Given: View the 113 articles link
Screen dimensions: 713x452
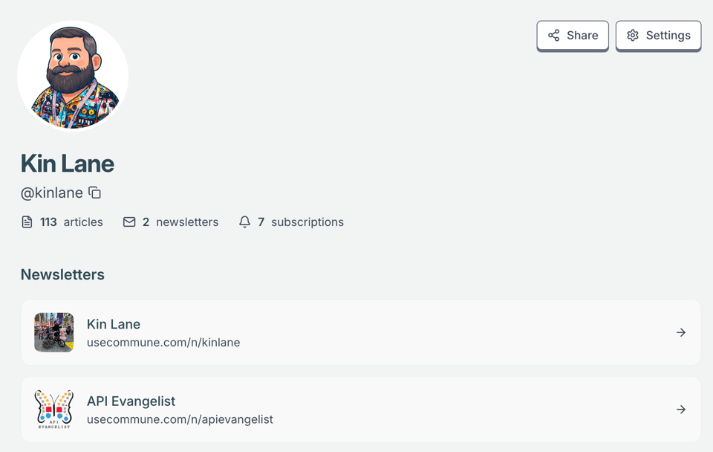Looking at the screenshot, I should pos(72,222).
